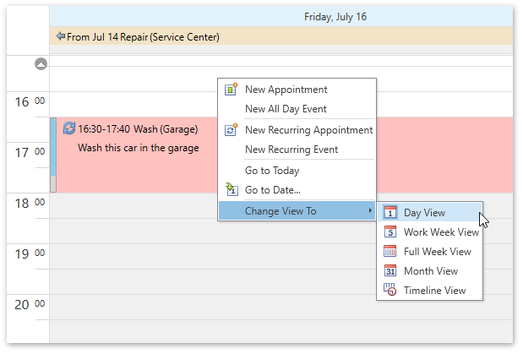Choose New Appointment from context menu
523x354 pixels.
pos(297,89)
